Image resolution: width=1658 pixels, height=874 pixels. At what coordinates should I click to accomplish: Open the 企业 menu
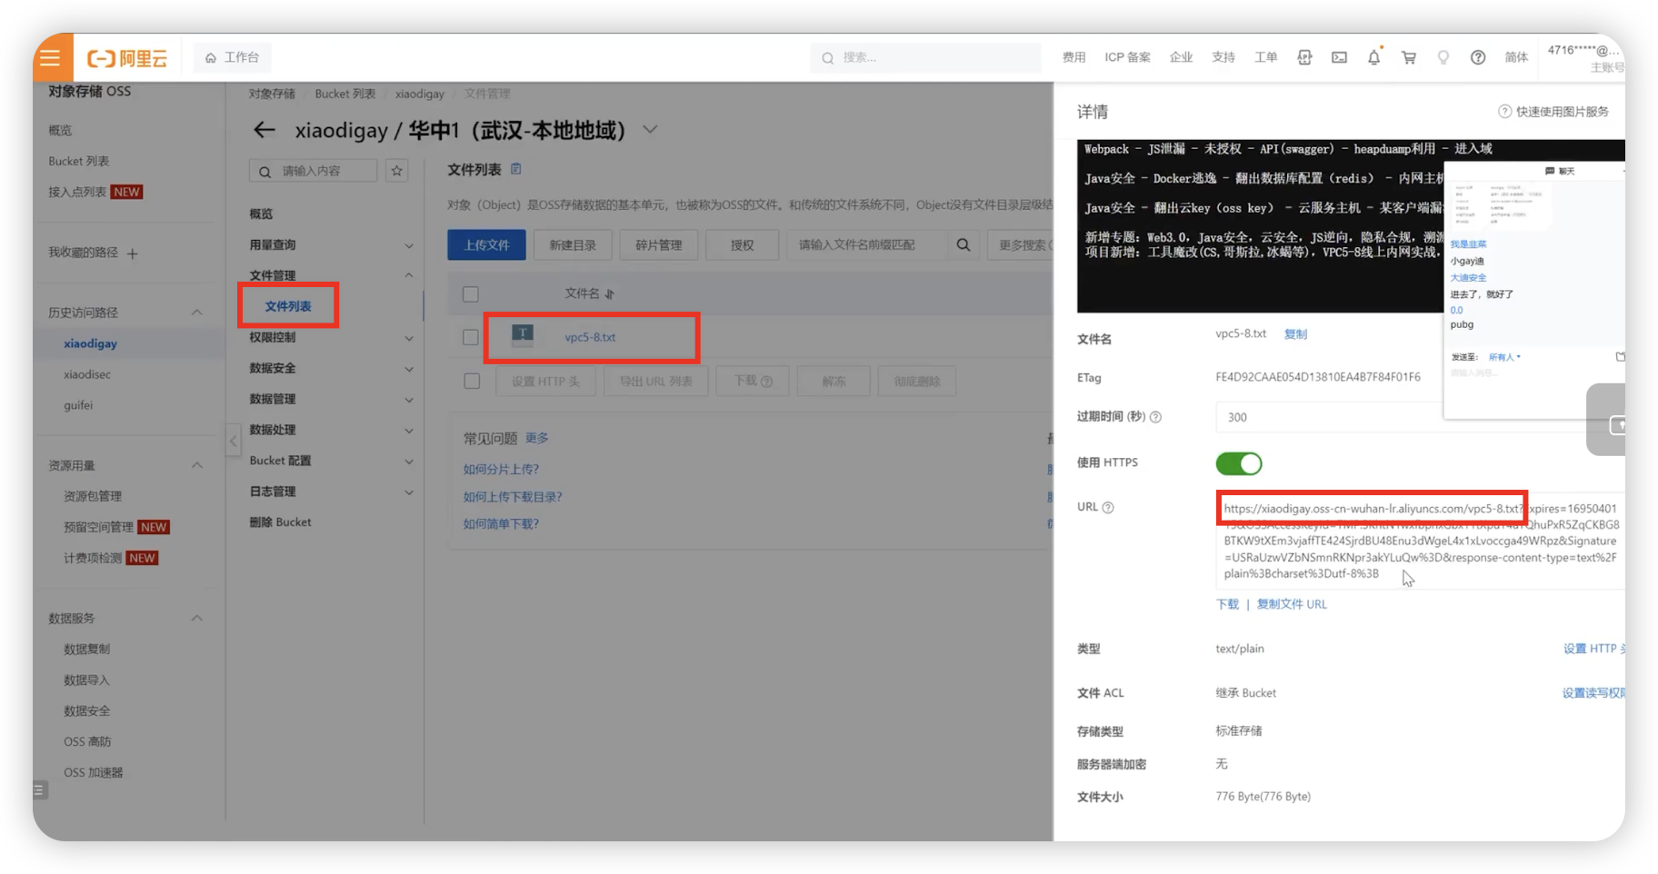[1181, 57]
